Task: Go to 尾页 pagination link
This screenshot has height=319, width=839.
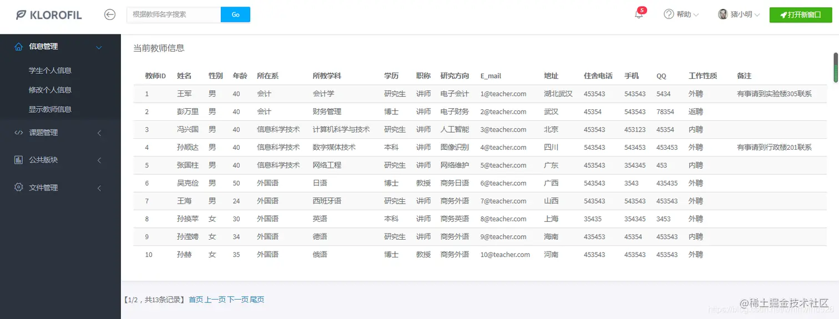Action: click(257, 300)
